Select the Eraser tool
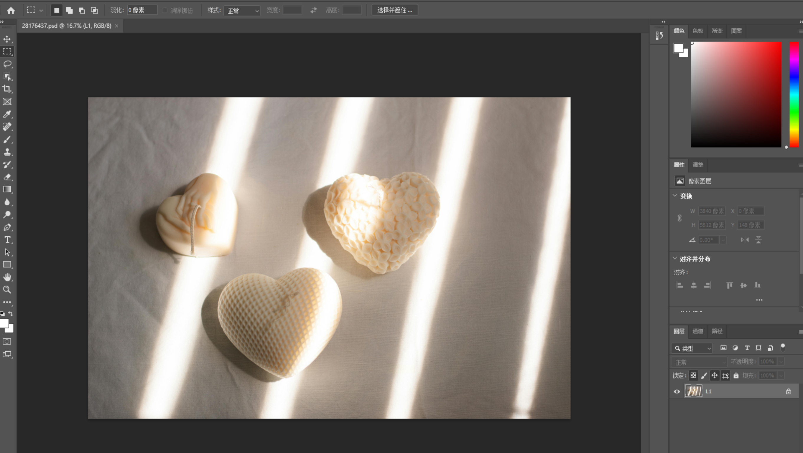Viewport: 803px width, 453px height. 7,177
